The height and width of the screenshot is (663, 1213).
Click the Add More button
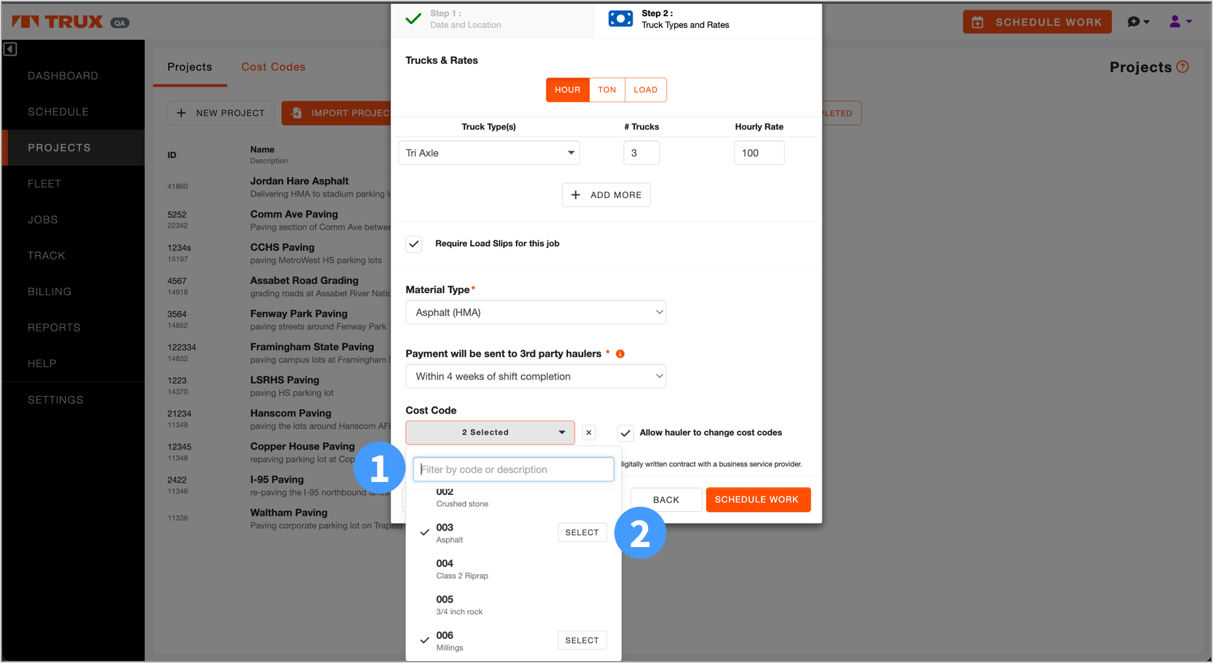606,195
